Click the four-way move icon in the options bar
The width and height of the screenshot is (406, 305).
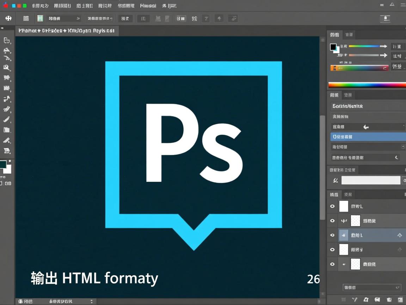point(8,18)
